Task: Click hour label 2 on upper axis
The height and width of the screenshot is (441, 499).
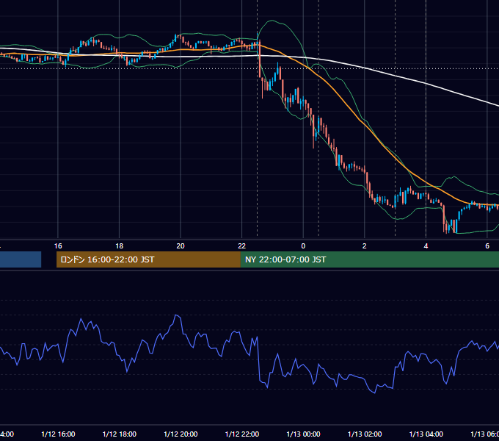Action: pyautogui.click(x=365, y=246)
